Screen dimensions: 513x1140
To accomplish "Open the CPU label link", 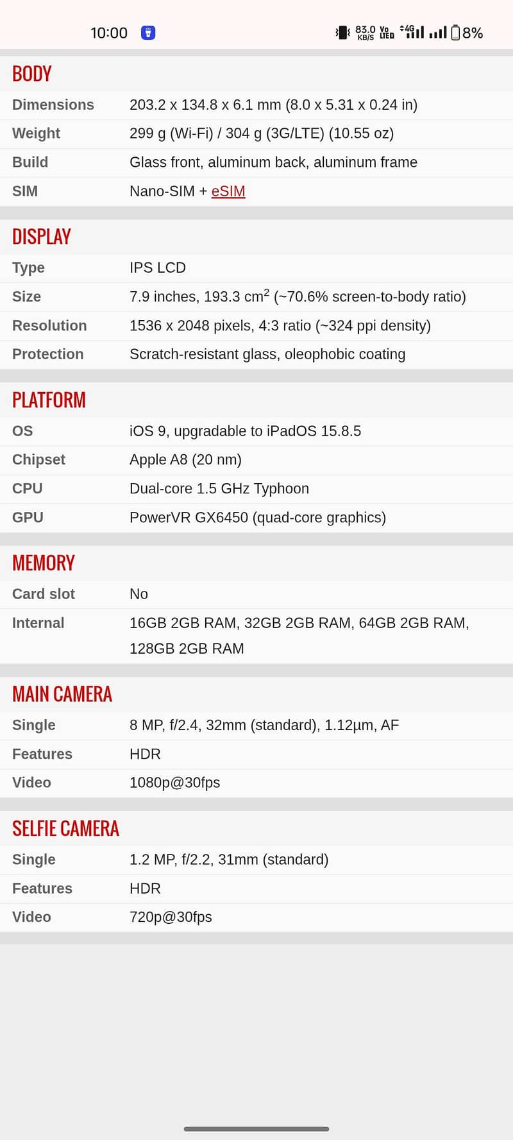I will tap(28, 489).
